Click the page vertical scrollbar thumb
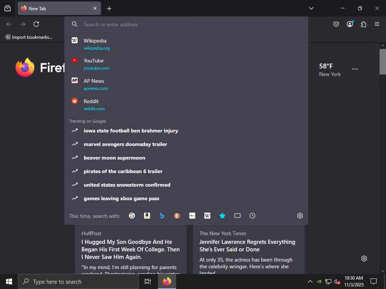Screen dimensions: 386x289 click(383, 61)
